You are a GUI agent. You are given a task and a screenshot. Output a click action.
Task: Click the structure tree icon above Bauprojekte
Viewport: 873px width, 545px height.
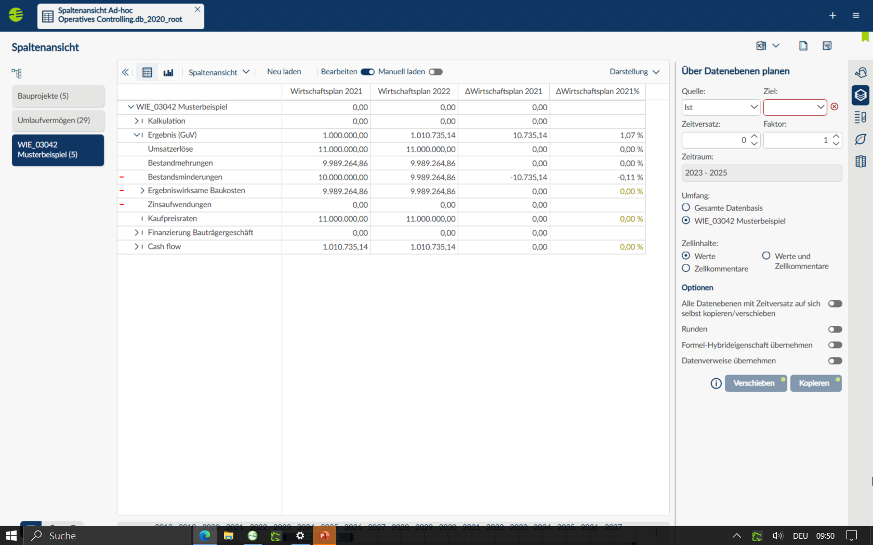tap(17, 73)
